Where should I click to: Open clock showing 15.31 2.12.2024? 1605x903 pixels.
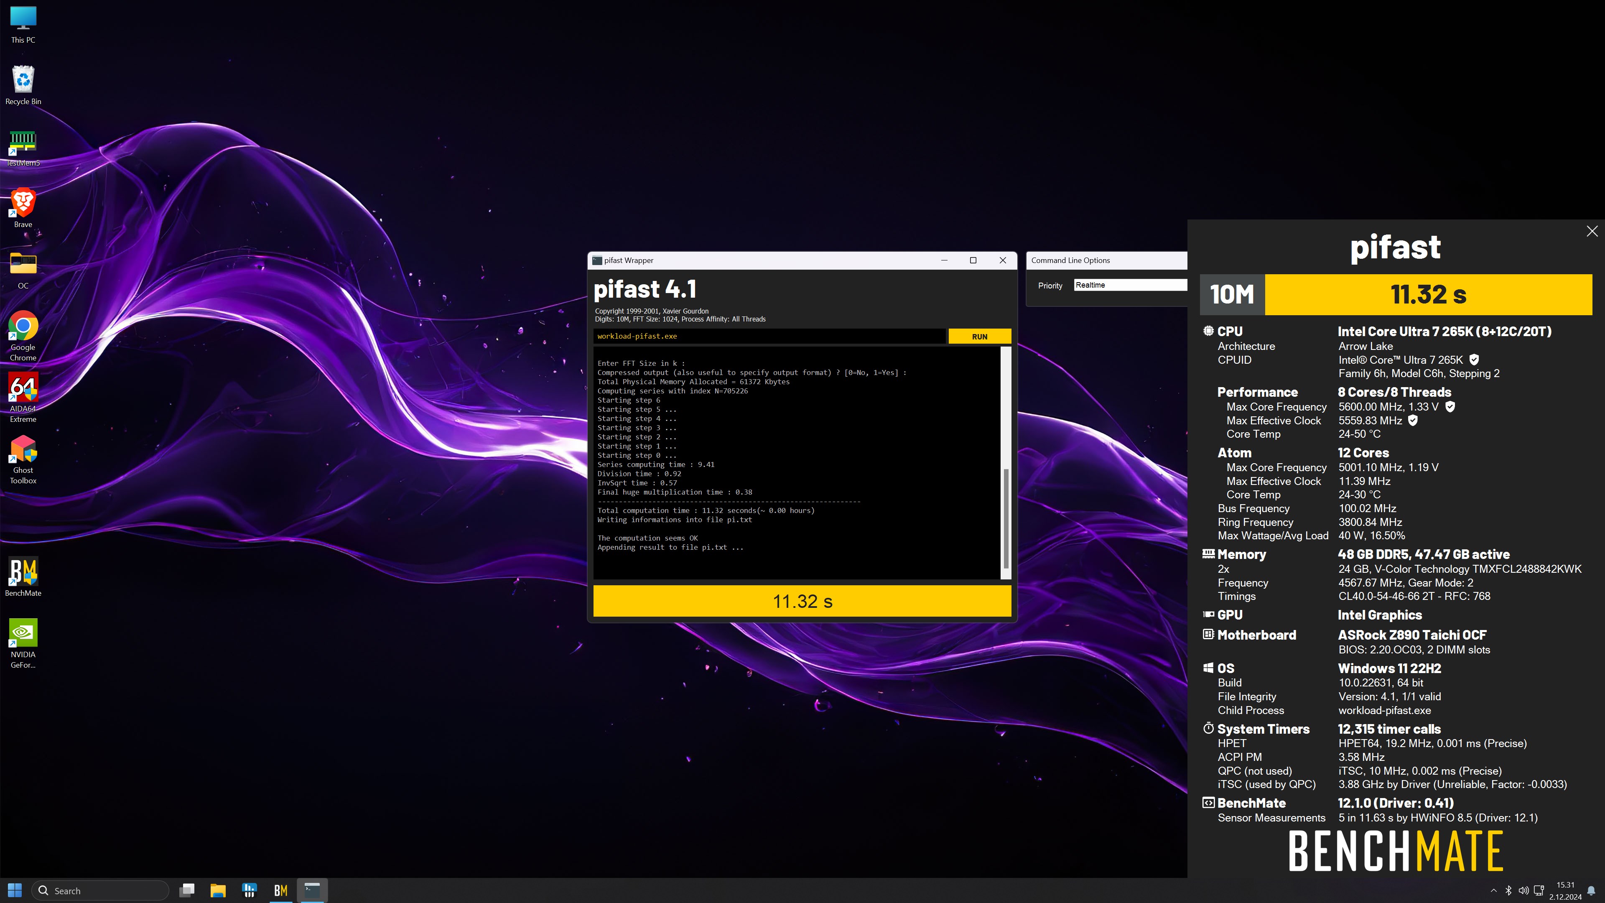pos(1565,890)
